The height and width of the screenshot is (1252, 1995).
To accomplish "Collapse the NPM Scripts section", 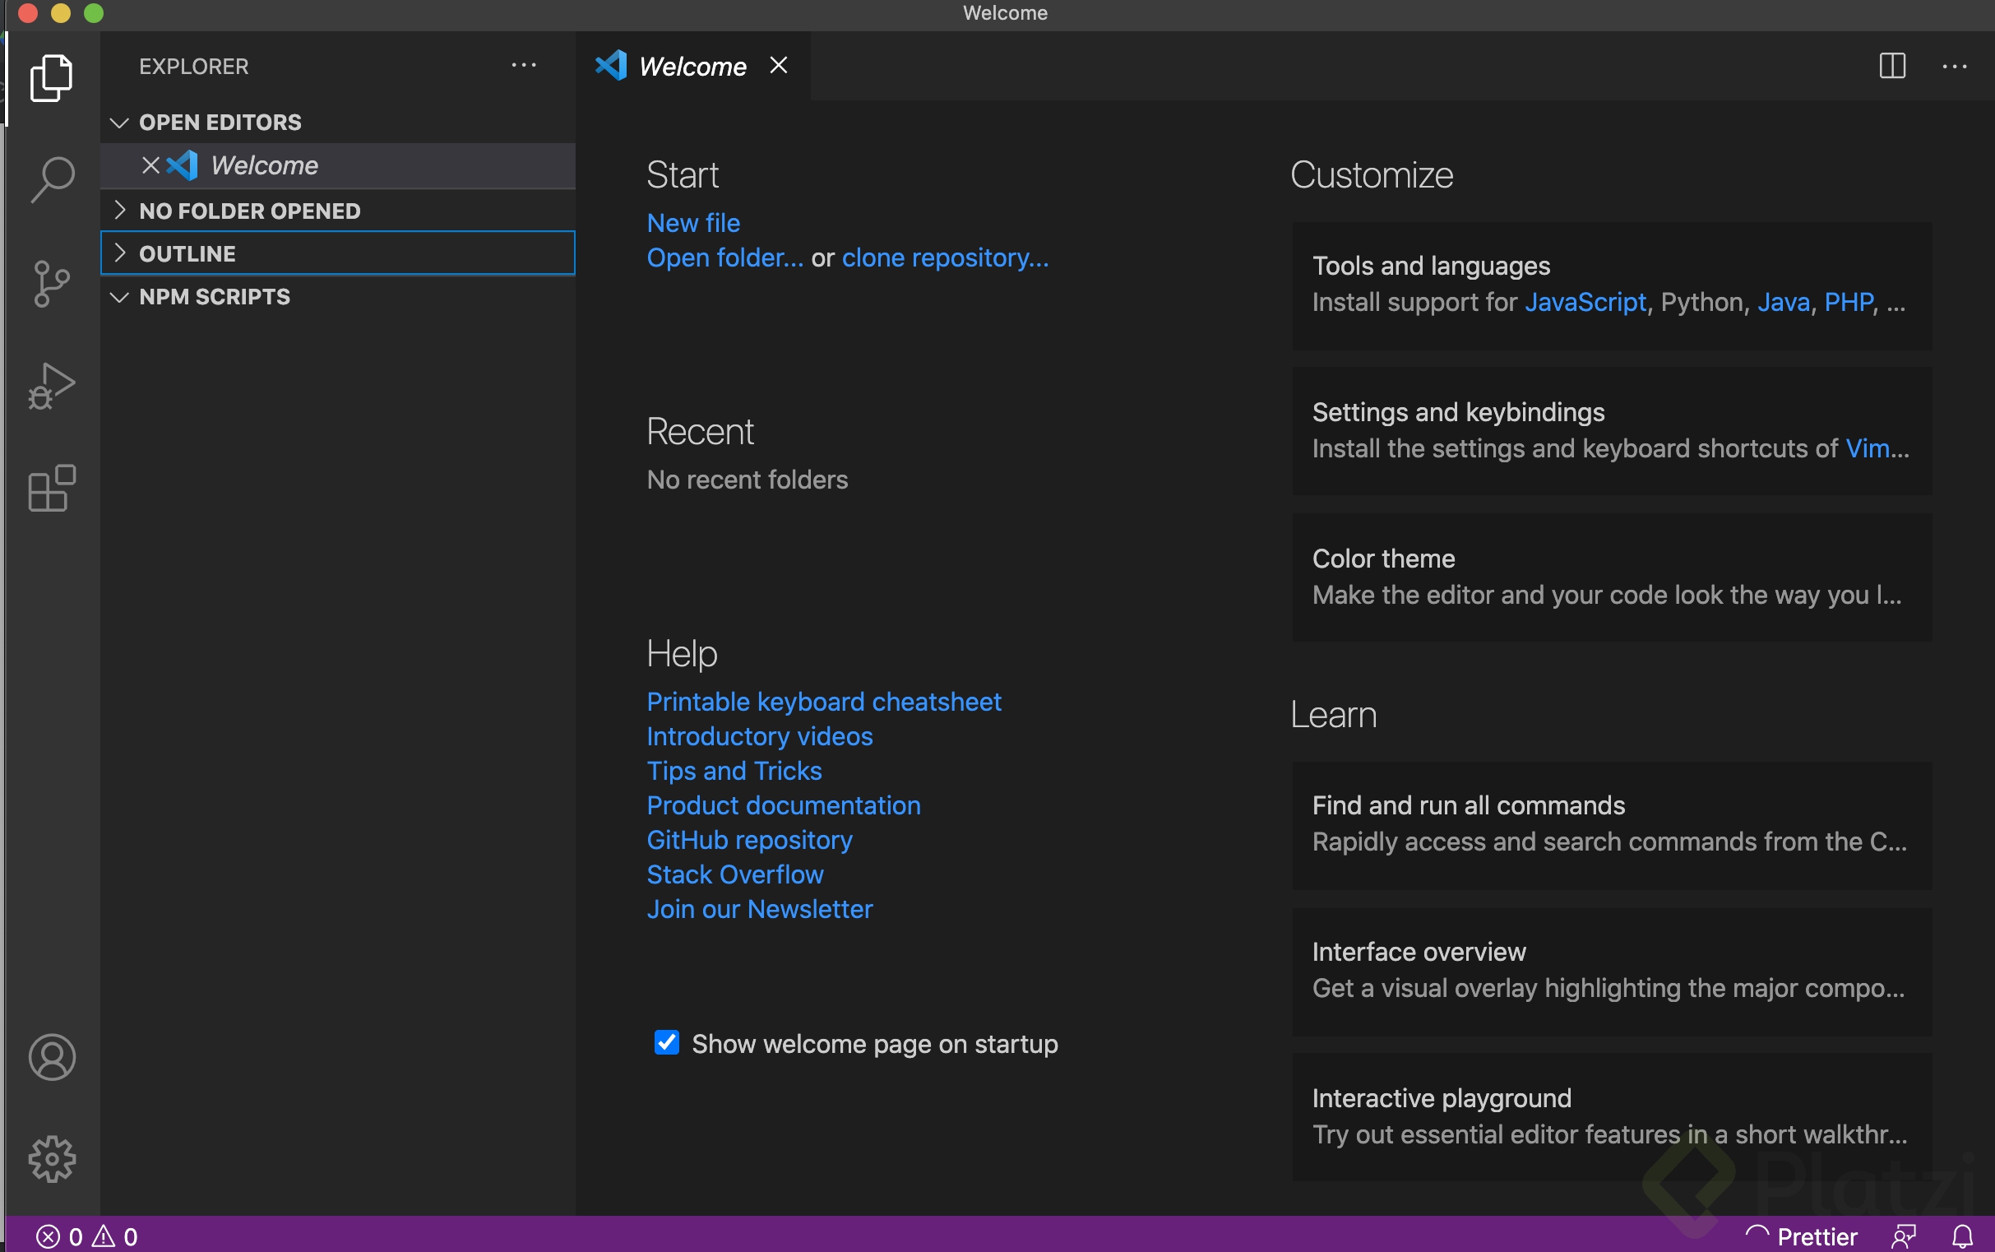I will coord(338,296).
